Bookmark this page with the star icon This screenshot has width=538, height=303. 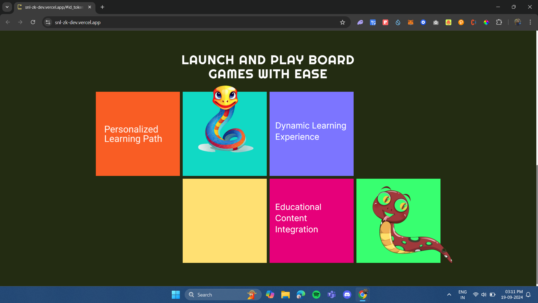tap(342, 22)
